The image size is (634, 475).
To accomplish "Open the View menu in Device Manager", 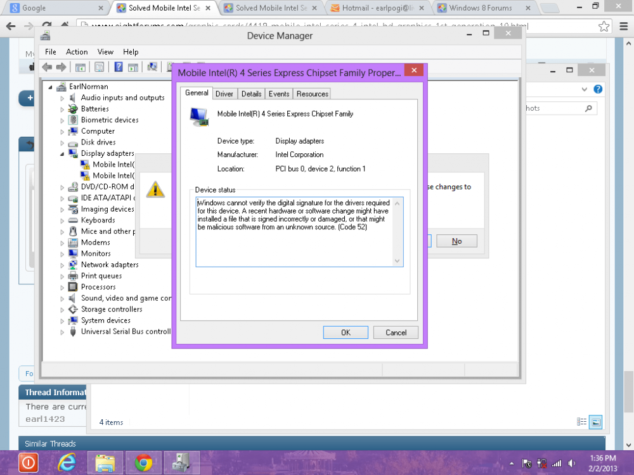I will tap(105, 52).
